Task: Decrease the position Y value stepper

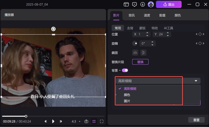Action: pyautogui.click(x=168, y=36)
